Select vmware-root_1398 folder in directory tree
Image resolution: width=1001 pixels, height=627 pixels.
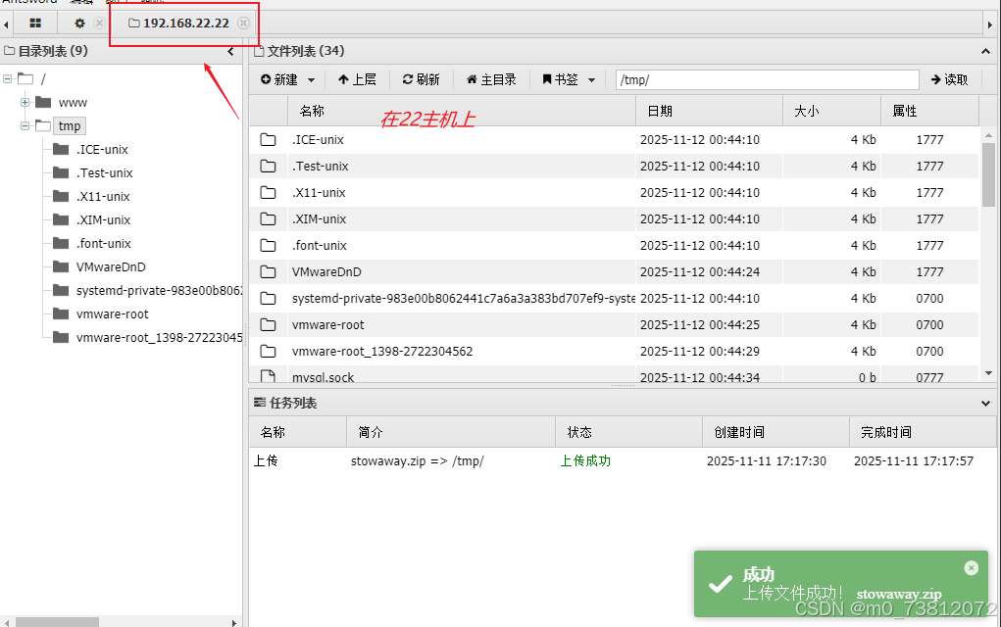coord(159,337)
